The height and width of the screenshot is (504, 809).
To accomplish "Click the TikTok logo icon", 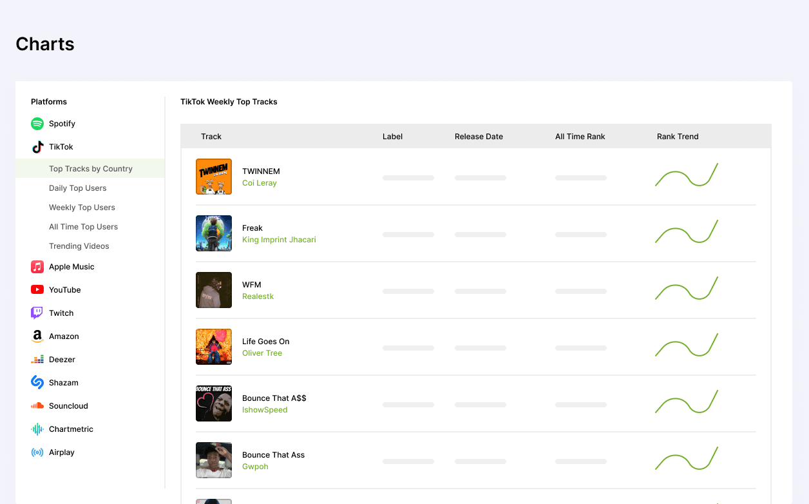I will pyautogui.click(x=37, y=147).
